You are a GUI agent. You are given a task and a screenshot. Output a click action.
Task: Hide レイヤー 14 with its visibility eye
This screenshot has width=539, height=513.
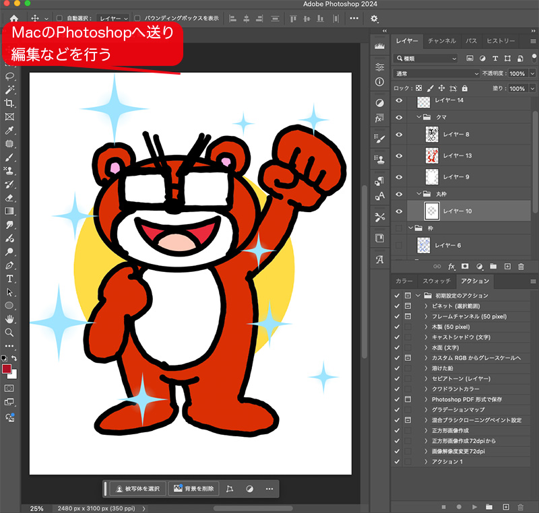[x=400, y=101]
